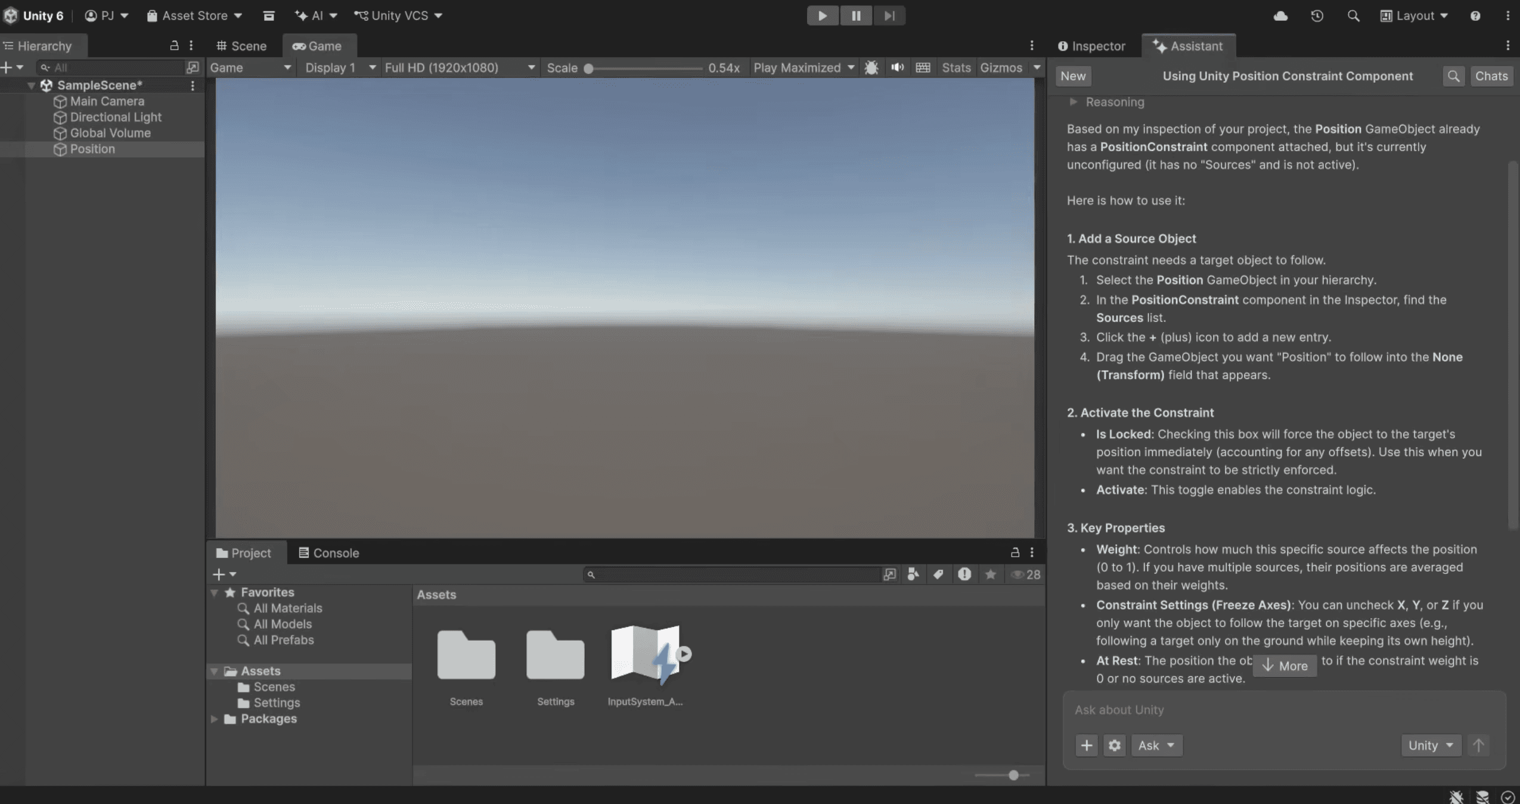Open Hierarchy panel options menu
Viewport: 1520px width, 804px height.
pos(191,45)
